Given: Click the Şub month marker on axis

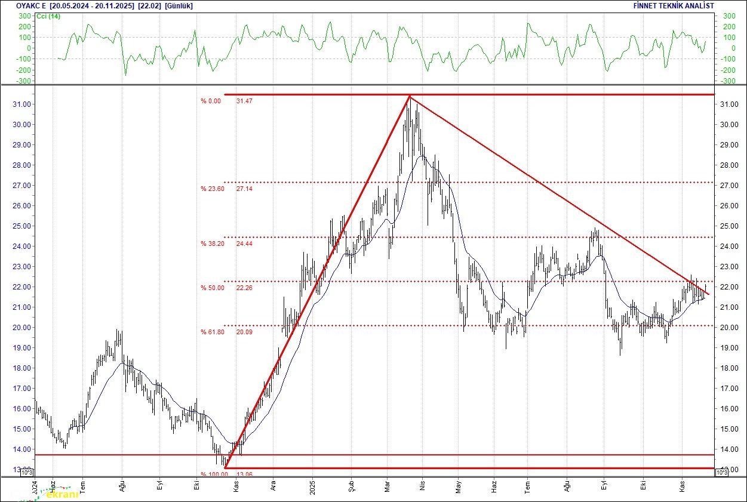Looking at the screenshot, I should tap(351, 487).
